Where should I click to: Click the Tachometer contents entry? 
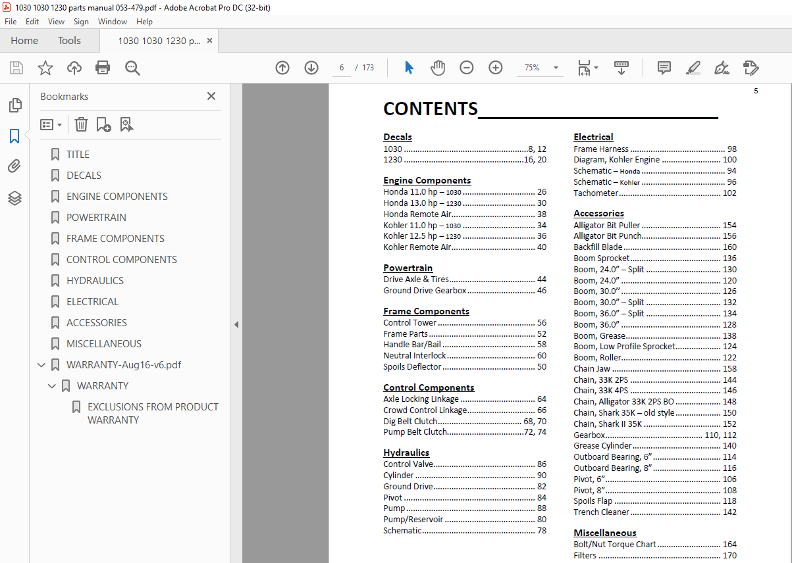pos(655,193)
